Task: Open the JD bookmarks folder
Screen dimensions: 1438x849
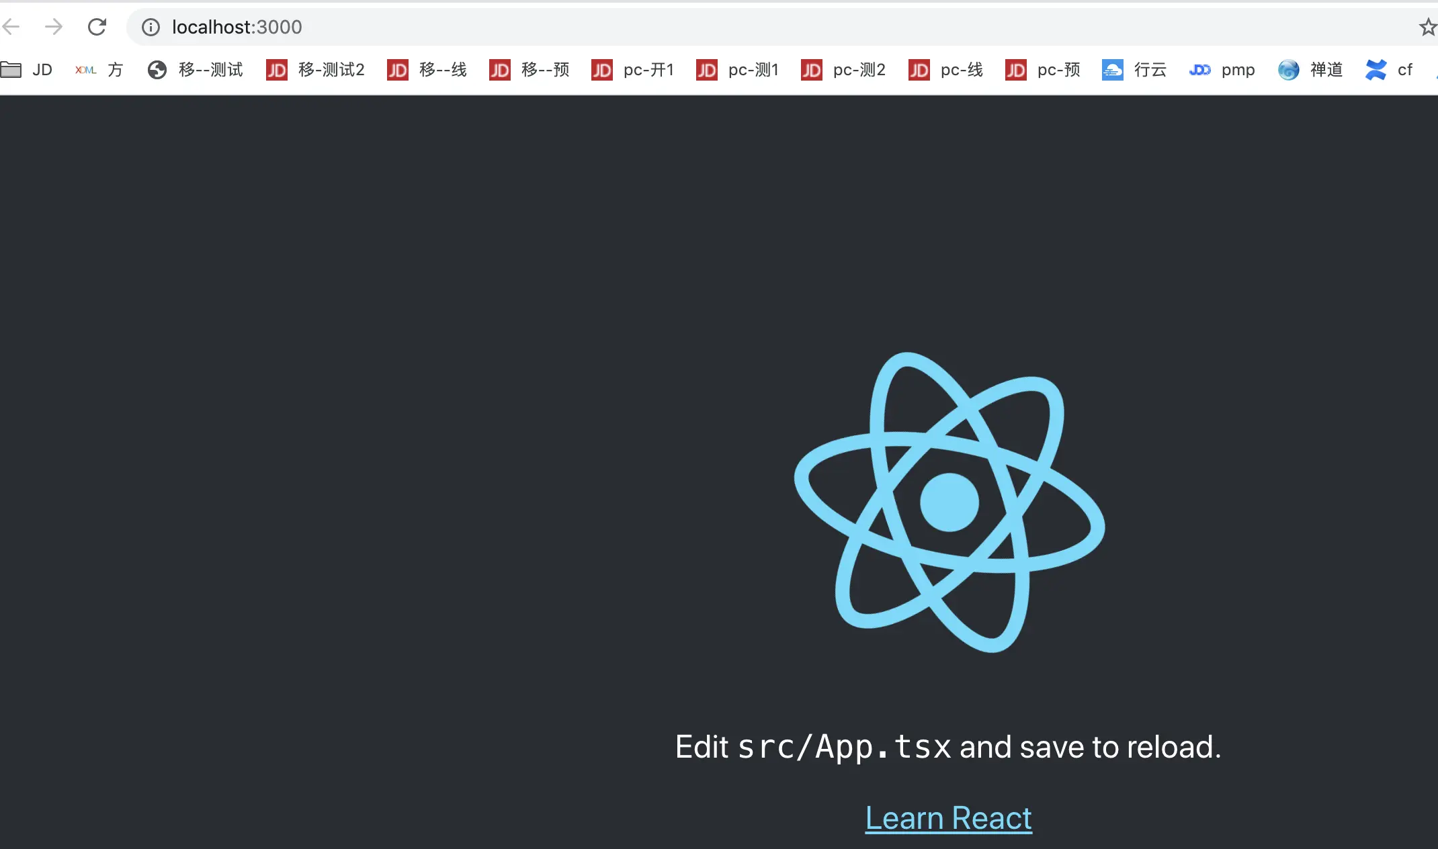Action: [27, 70]
